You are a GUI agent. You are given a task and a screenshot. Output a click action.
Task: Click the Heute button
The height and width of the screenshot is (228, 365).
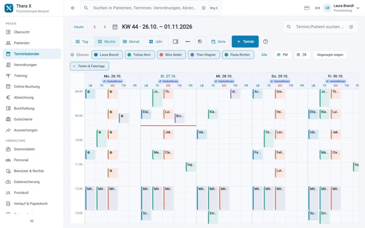pyautogui.click(x=79, y=27)
